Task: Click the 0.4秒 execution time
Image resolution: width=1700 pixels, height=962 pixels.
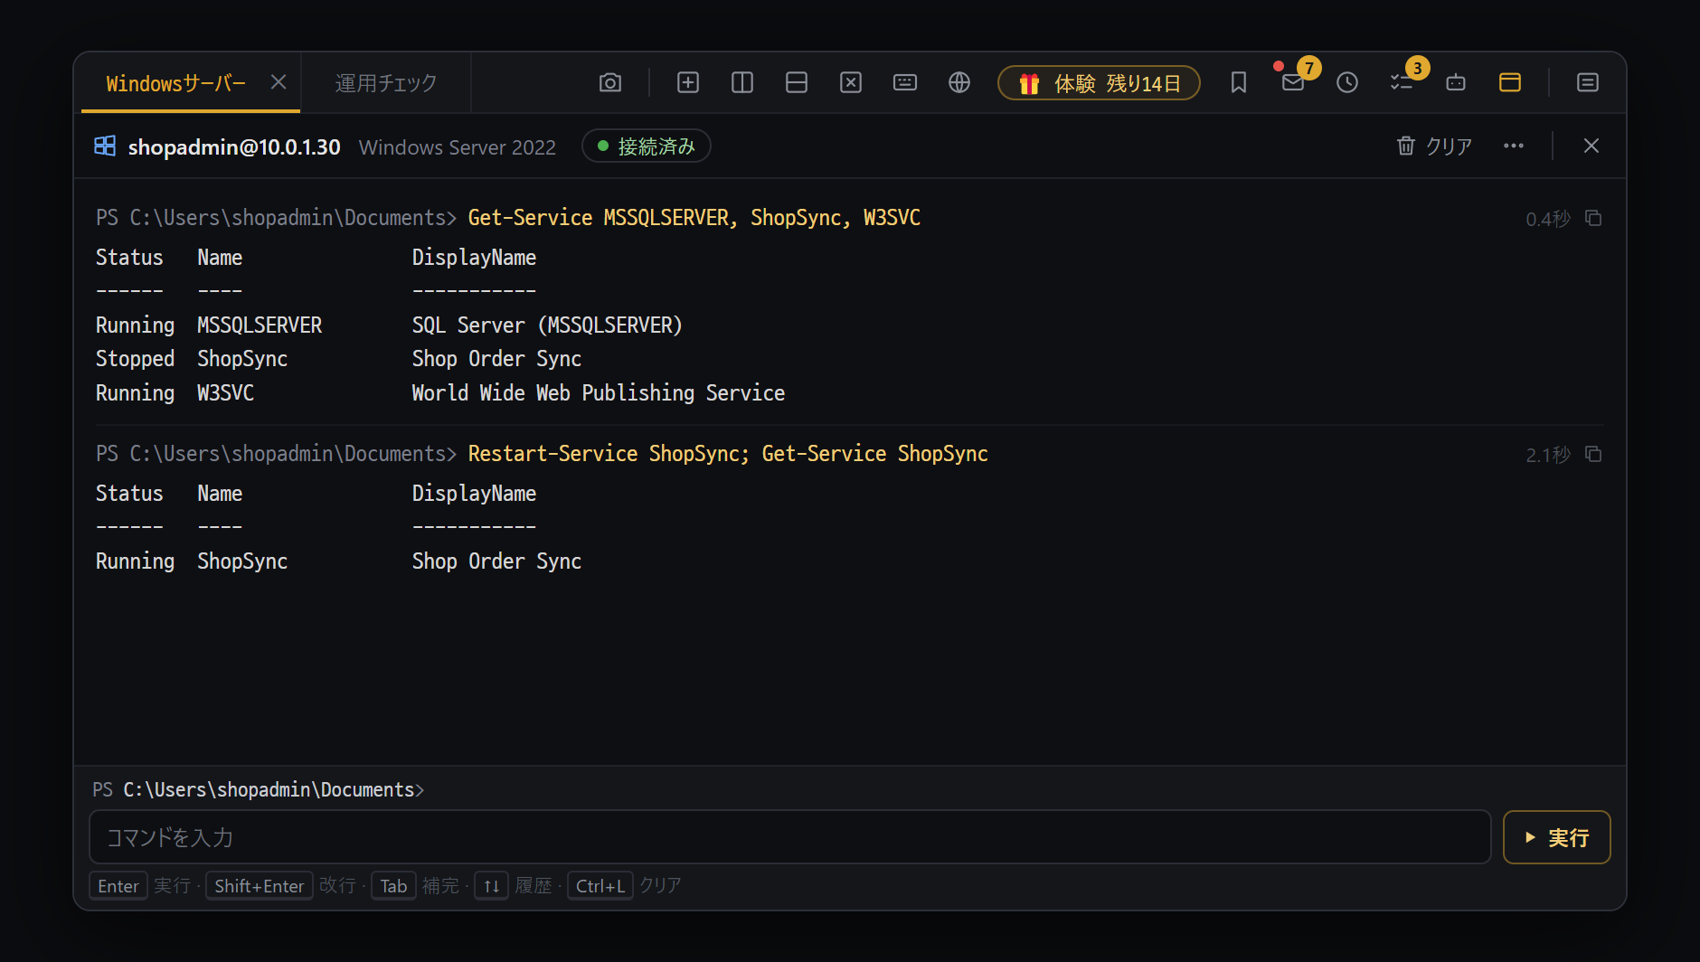Action: coord(1548,219)
